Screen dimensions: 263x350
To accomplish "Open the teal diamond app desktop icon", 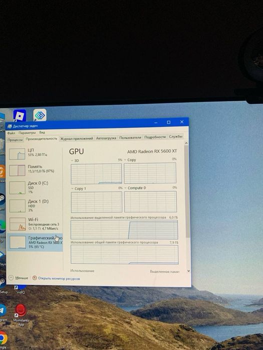I will [40, 115].
